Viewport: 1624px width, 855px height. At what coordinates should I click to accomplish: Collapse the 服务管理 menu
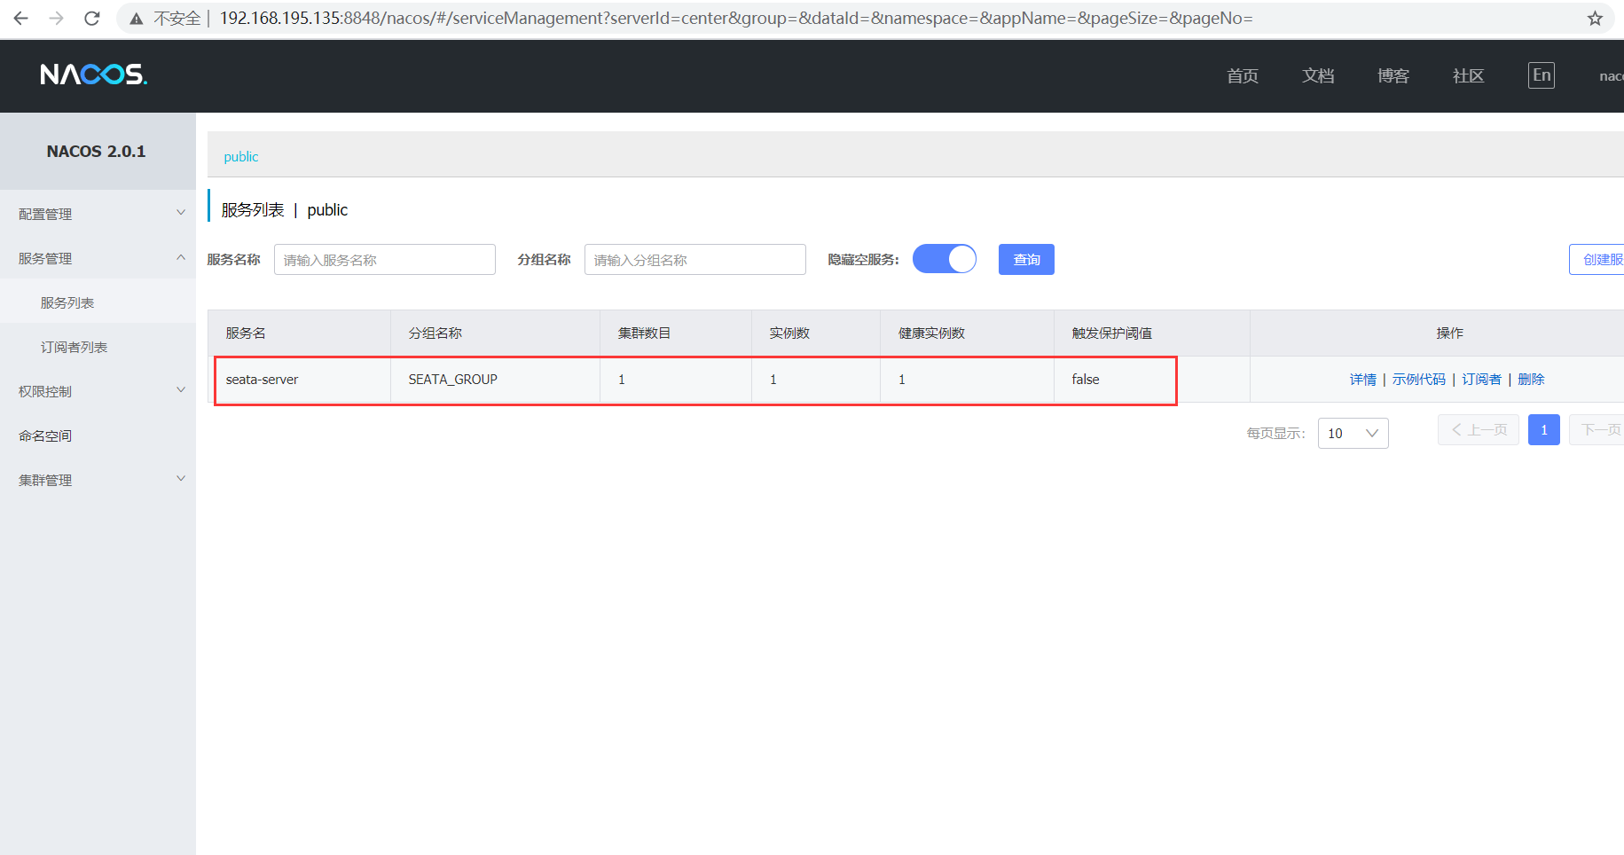pyautogui.click(x=98, y=258)
